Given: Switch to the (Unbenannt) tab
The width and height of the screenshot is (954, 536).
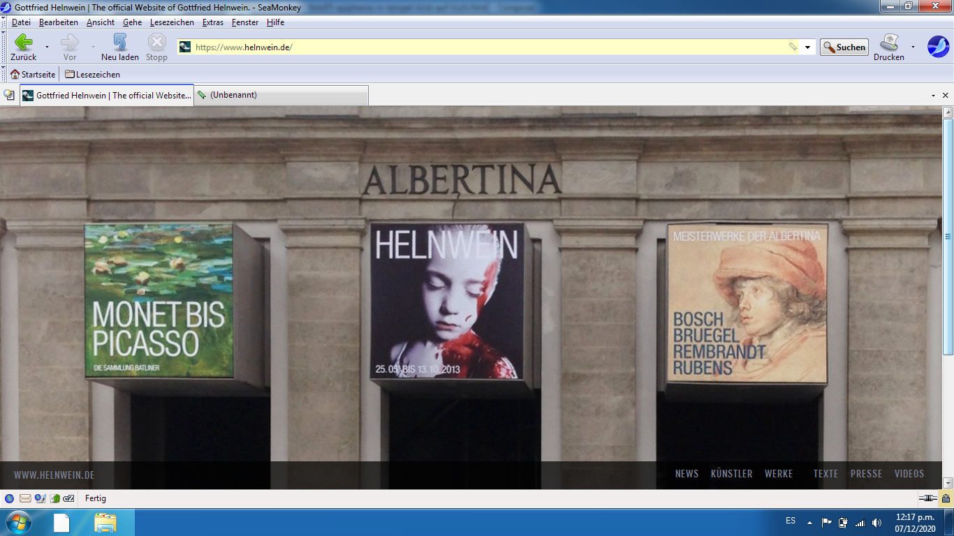Looking at the screenshot, I should 281,95.
